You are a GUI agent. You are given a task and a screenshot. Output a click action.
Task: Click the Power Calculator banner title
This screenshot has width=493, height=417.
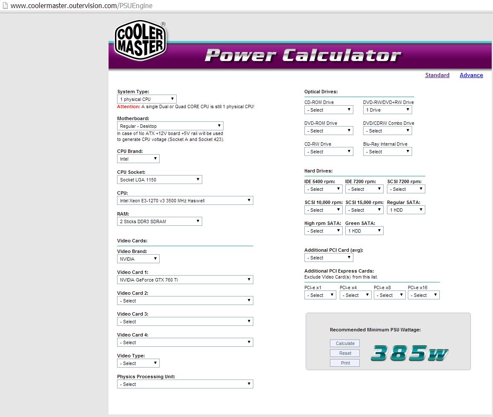tap(303, 55)
